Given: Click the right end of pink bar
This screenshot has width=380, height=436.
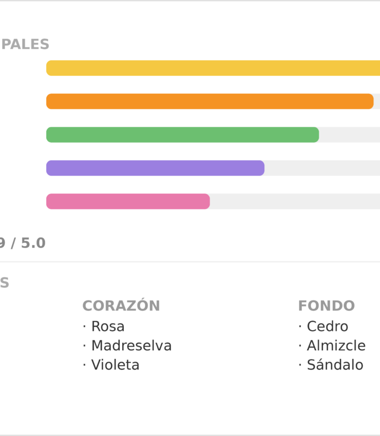Looking at the screenshot, I should point(206,201).
